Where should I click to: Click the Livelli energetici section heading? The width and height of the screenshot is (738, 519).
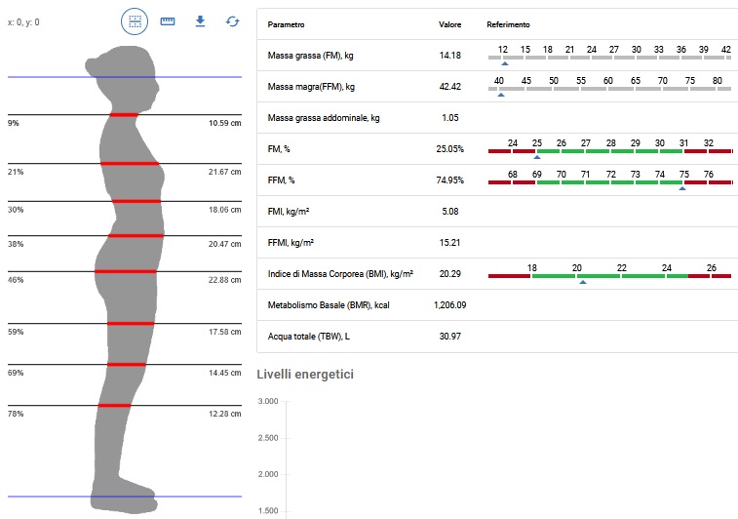pyautogui.click(x=304, y=374)
